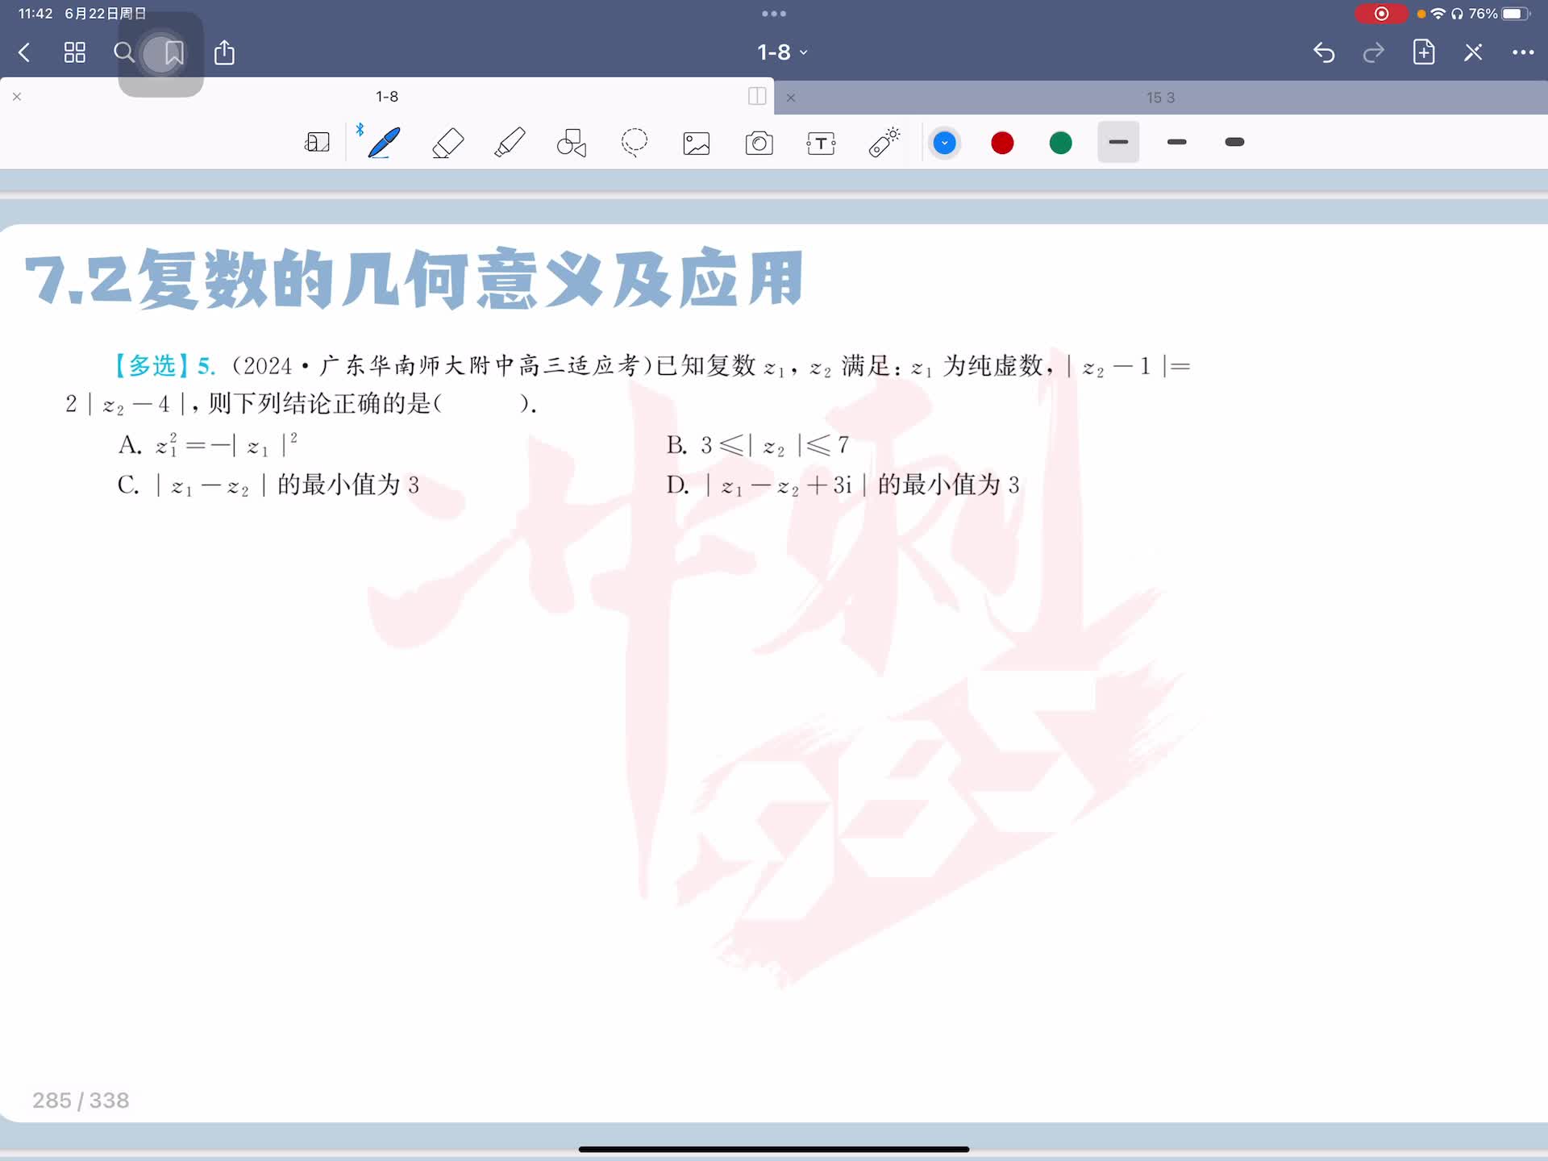Expand the 1-8 document title dropdown

click(x=782, y=52)
